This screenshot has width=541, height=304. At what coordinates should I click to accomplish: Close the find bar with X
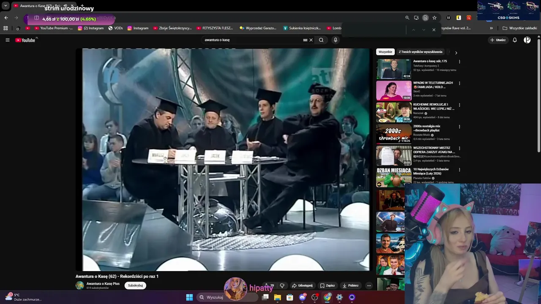click(x=434, y=30)
